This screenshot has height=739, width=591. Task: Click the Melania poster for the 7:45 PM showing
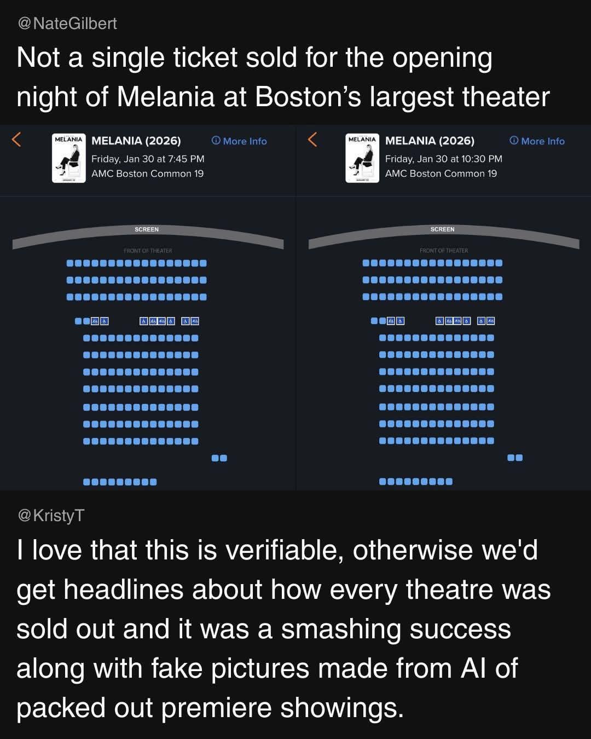pos(68,158)
